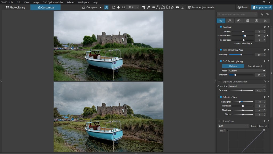Turn on the Tone Curve correction
The width and height of the screenshot is (273, 154).
tap(220, 121)
